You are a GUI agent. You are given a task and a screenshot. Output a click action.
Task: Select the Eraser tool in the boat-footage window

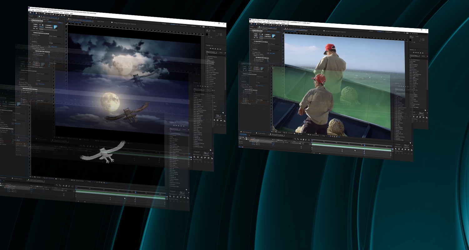tap(281, 26)
